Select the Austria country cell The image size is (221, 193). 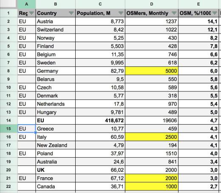pyautogui.click(x=56, y=21)
